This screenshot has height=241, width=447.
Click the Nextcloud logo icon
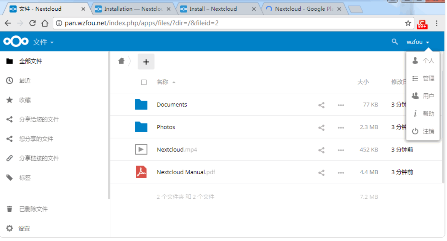(16, 41)
